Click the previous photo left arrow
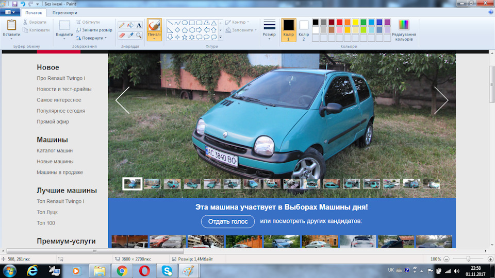The height and width of the screenshot is (278, 495). tap(123, 100)
